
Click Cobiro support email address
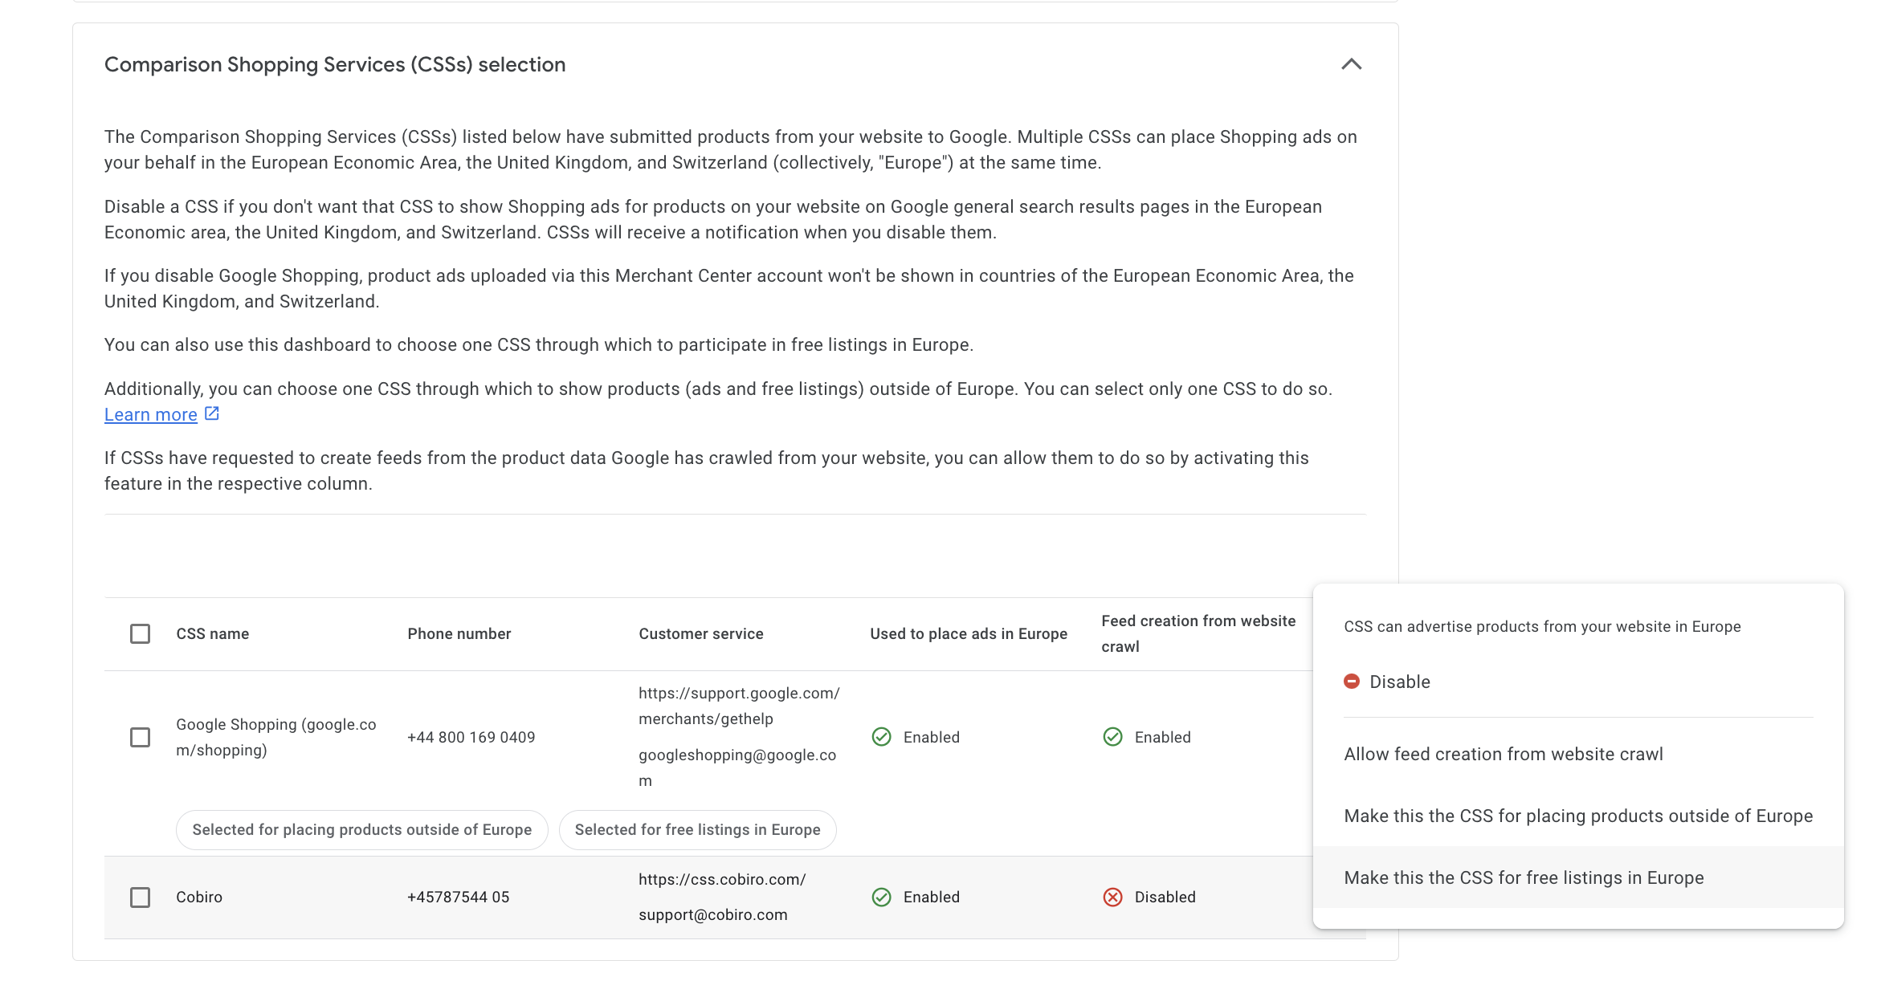pos(713,914)
